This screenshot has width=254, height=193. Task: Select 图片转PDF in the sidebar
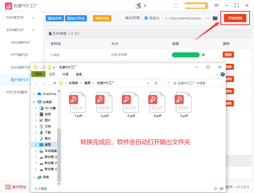[20, 80]
